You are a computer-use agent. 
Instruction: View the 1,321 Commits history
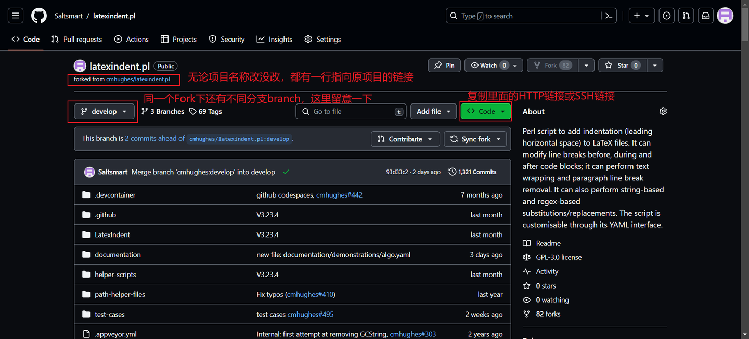(x=472, y=172)
